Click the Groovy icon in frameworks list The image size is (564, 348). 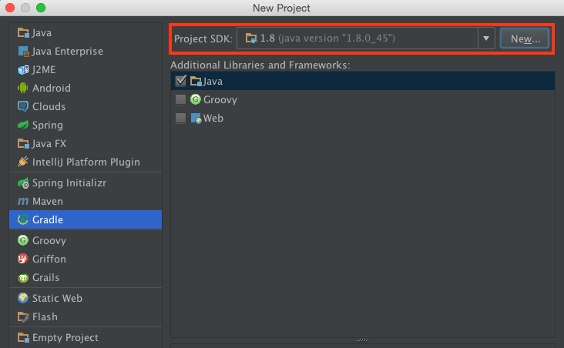pos(195,99)
